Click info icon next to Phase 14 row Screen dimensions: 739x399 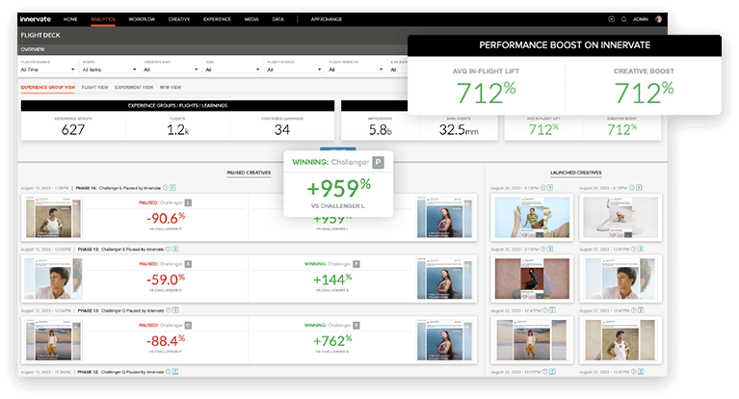click(x=166, y=187)
